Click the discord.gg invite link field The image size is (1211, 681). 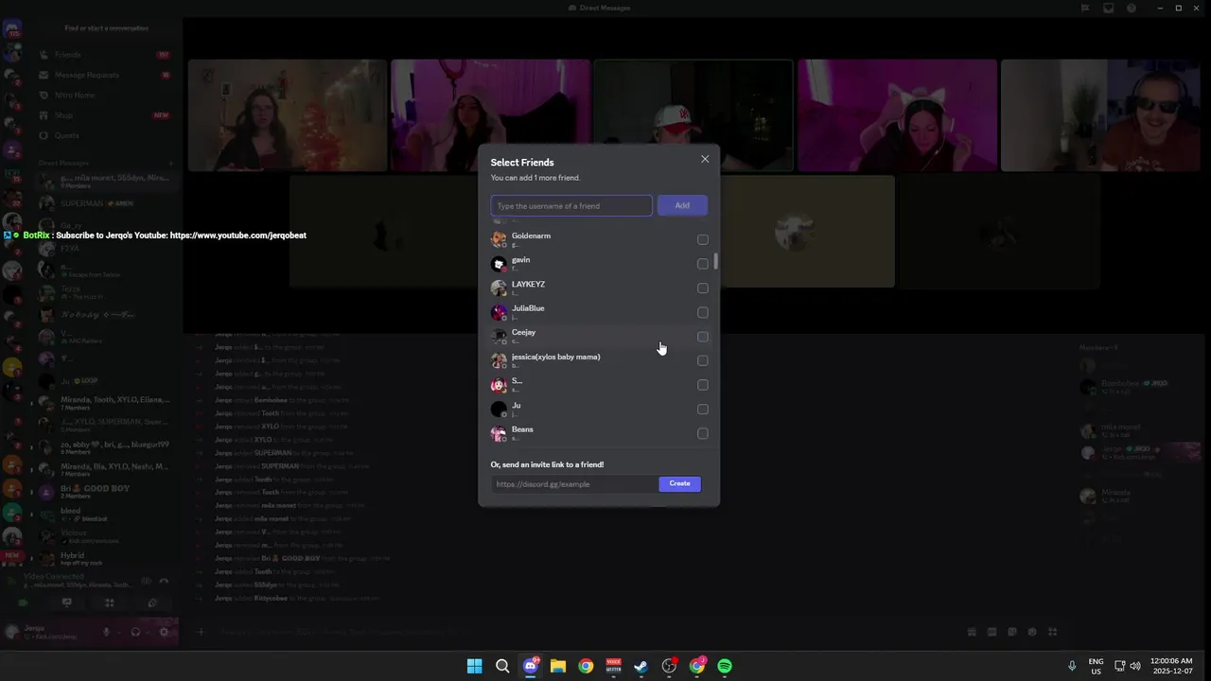pyautogui.click(x=574, y=484)
